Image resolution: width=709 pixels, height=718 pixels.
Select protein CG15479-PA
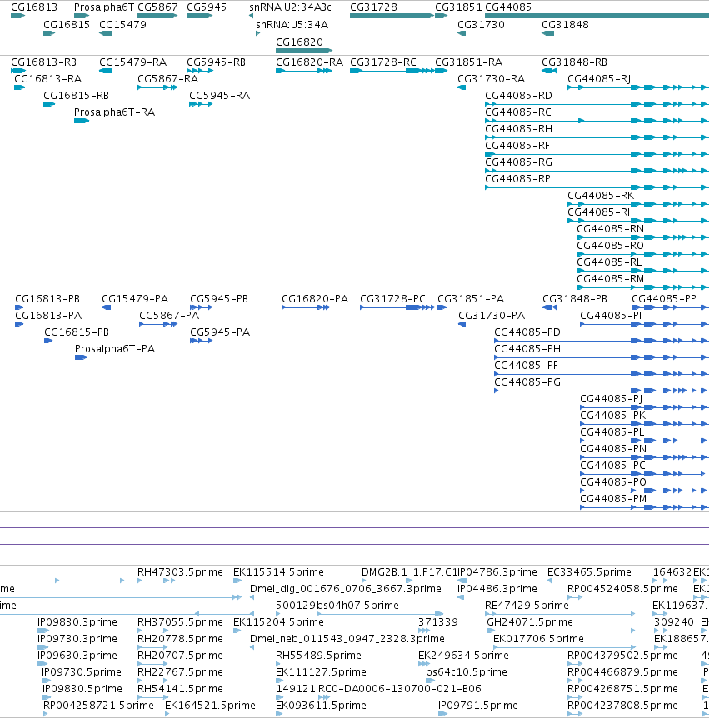[x=135, y=299]
